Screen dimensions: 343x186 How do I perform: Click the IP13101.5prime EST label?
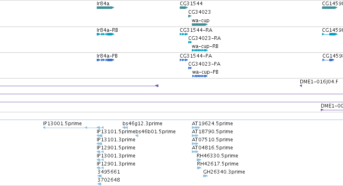(116, 132)
